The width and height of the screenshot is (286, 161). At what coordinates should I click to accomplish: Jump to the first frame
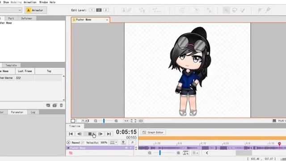71,134
